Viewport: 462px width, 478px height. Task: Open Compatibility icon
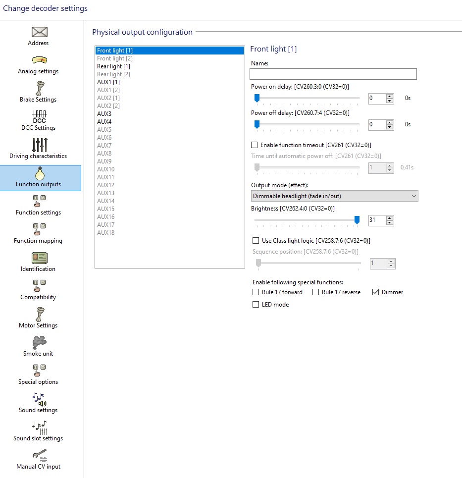pyautogui.click(x=39, y=286)
